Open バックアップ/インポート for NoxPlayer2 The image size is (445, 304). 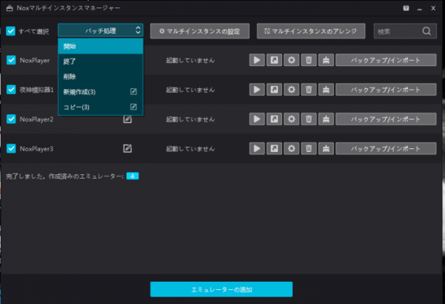[386, 119]
